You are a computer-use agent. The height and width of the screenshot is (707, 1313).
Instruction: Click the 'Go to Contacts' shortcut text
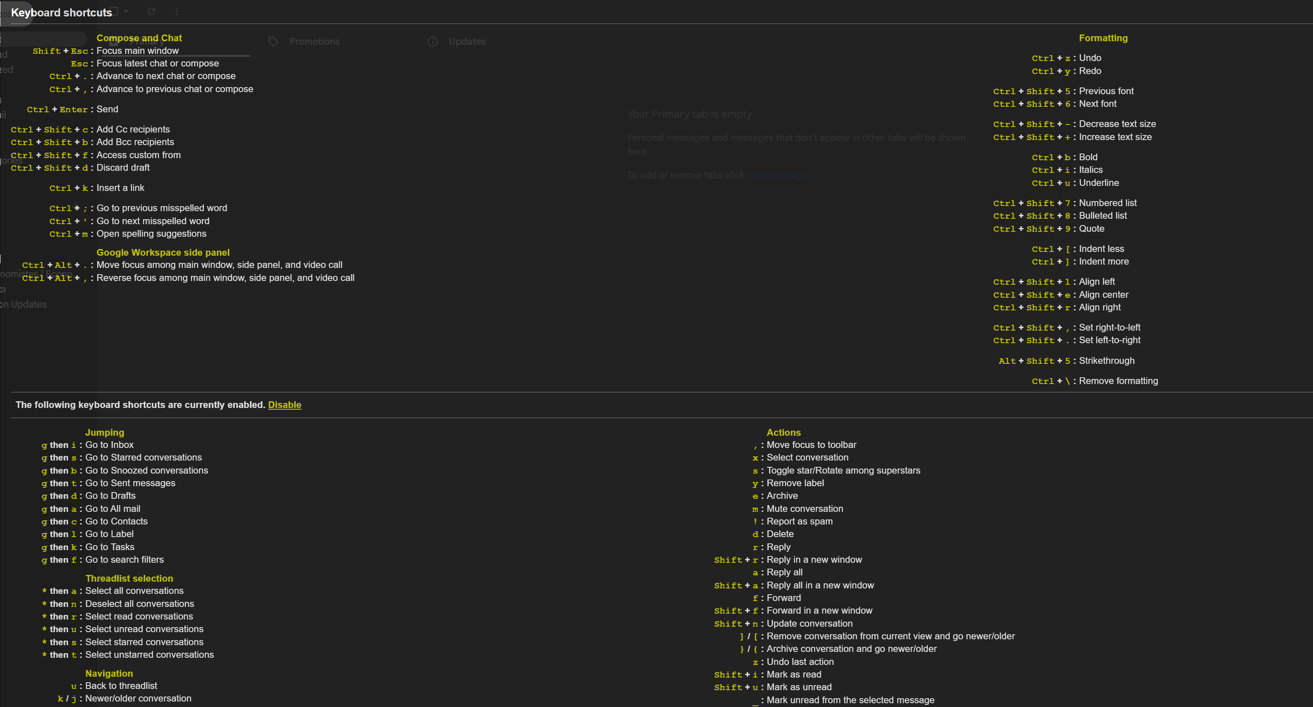click(x=116, y=522)
